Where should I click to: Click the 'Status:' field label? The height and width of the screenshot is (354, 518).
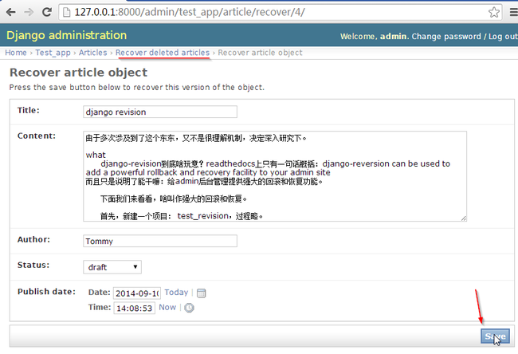33,265
